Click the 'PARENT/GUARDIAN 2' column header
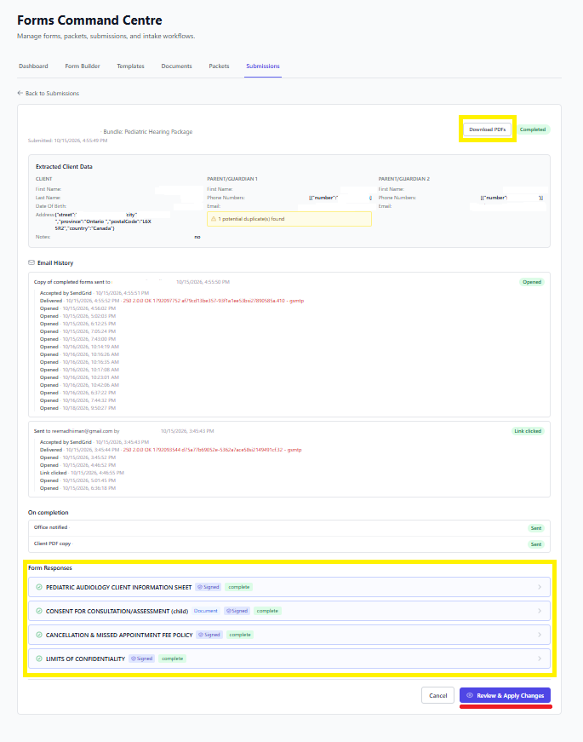Image resolution: width=583 pixels, height=742 pixels. [403, 179]
